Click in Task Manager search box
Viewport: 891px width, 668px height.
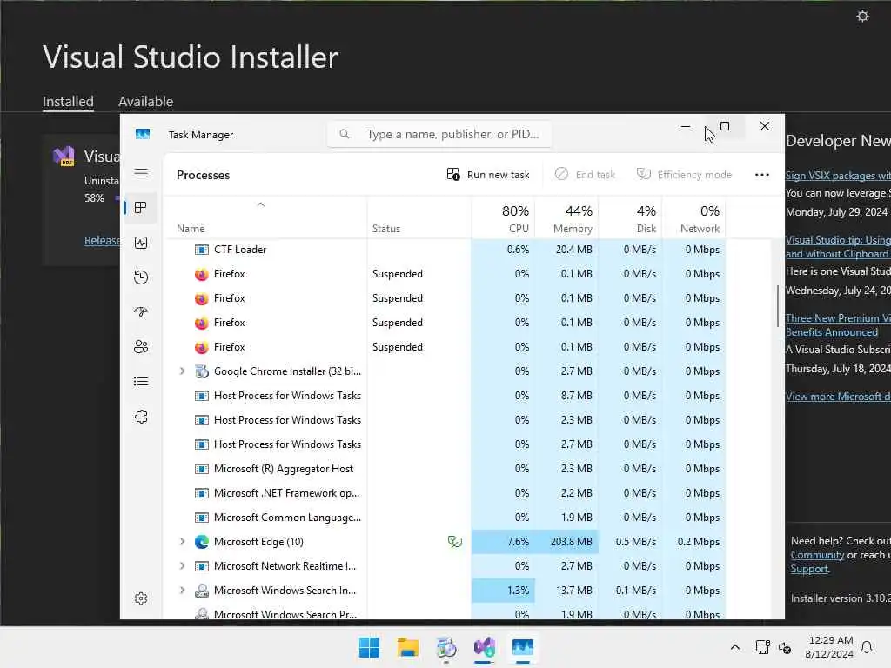[439, 134]
